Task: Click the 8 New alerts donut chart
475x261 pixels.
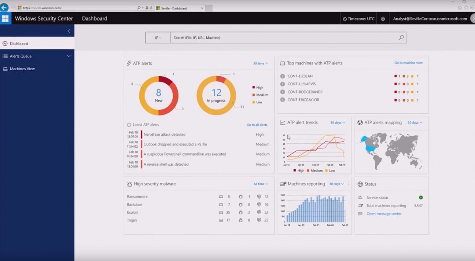Action: [x=159, y=96]
